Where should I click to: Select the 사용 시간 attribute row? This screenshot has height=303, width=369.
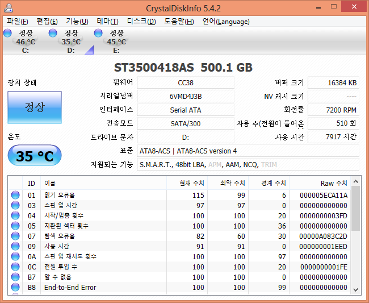(179, 246)
